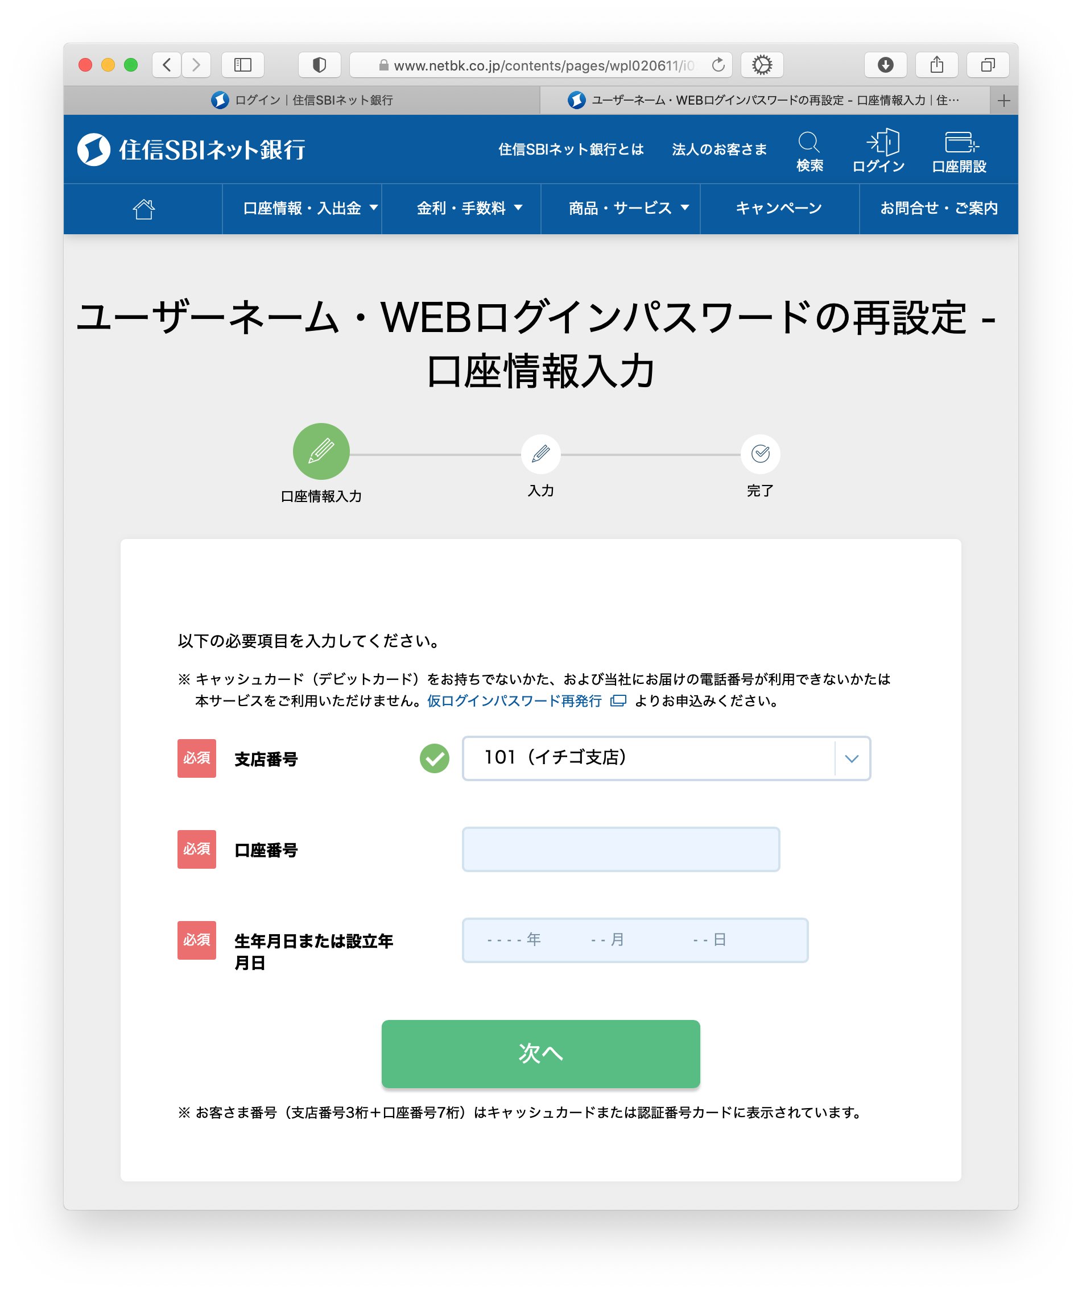Screen dimensions: 1082x1294
Task: Open the キャンペーン menu item
Action: point(779,209)
